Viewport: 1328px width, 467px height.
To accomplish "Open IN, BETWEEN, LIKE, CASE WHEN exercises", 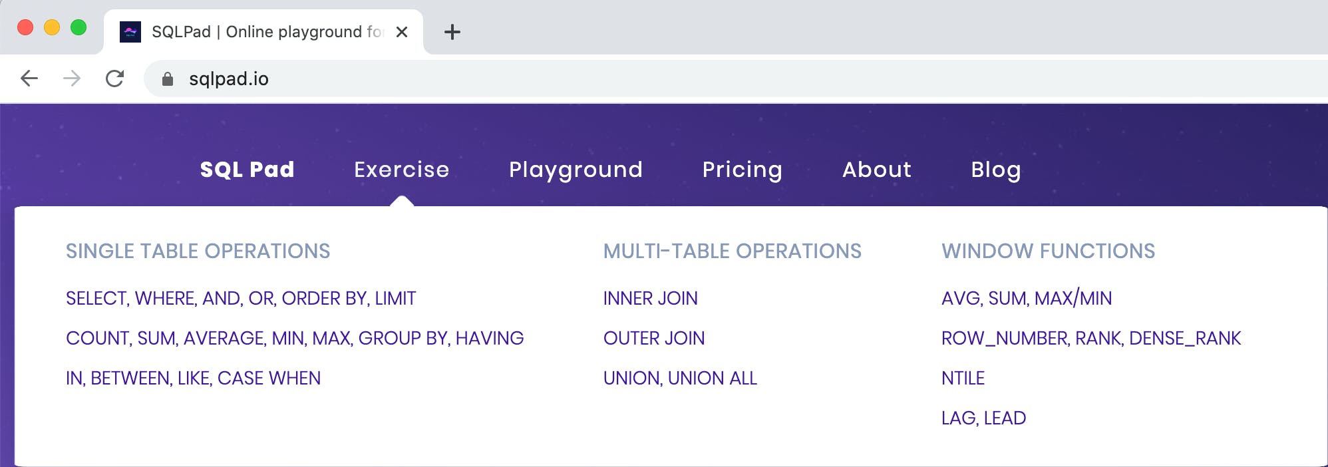I will [x=193, y=378].
